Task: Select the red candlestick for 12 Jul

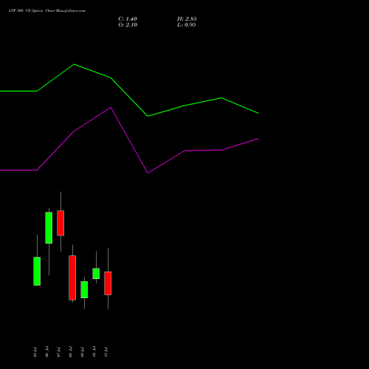Action: click(x=108, y=283)
